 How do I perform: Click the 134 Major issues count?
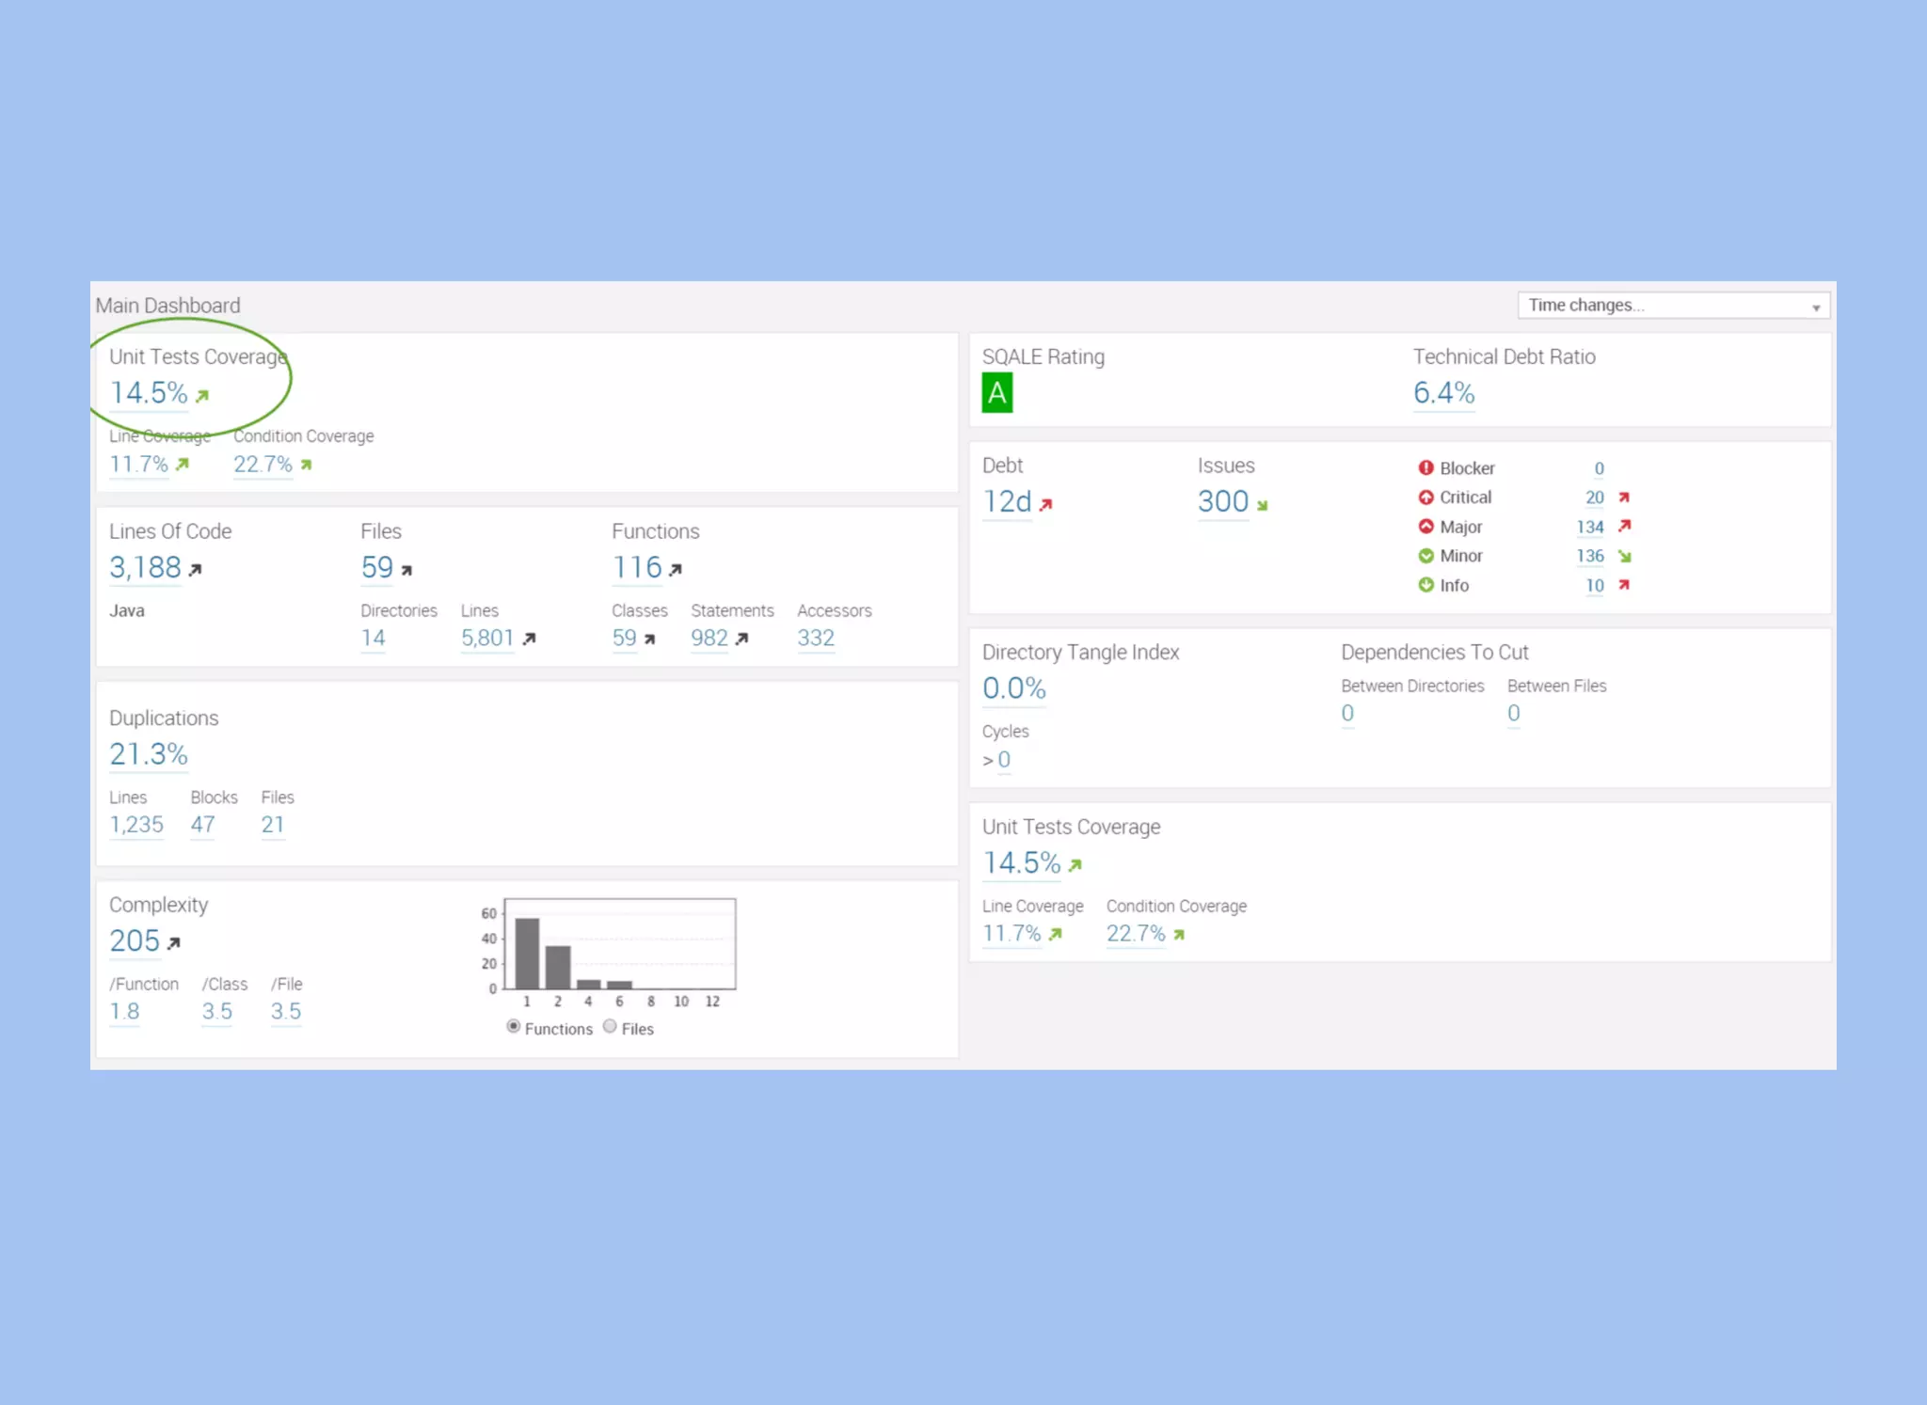[x=1589, y=527]
